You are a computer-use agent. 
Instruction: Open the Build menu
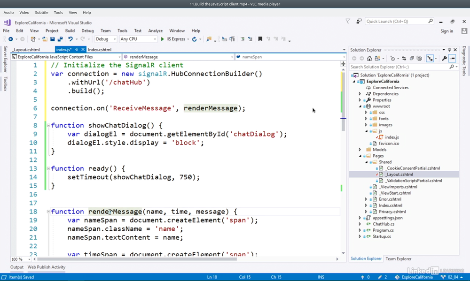70,31
